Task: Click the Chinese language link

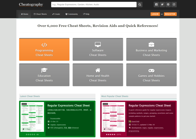Action: click(65, 128)
